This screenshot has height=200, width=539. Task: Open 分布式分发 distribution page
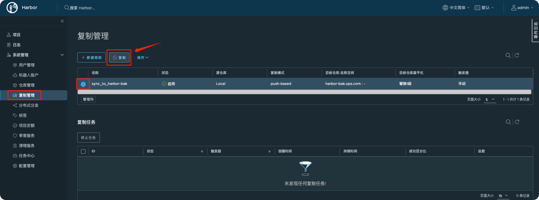point(29,105)
